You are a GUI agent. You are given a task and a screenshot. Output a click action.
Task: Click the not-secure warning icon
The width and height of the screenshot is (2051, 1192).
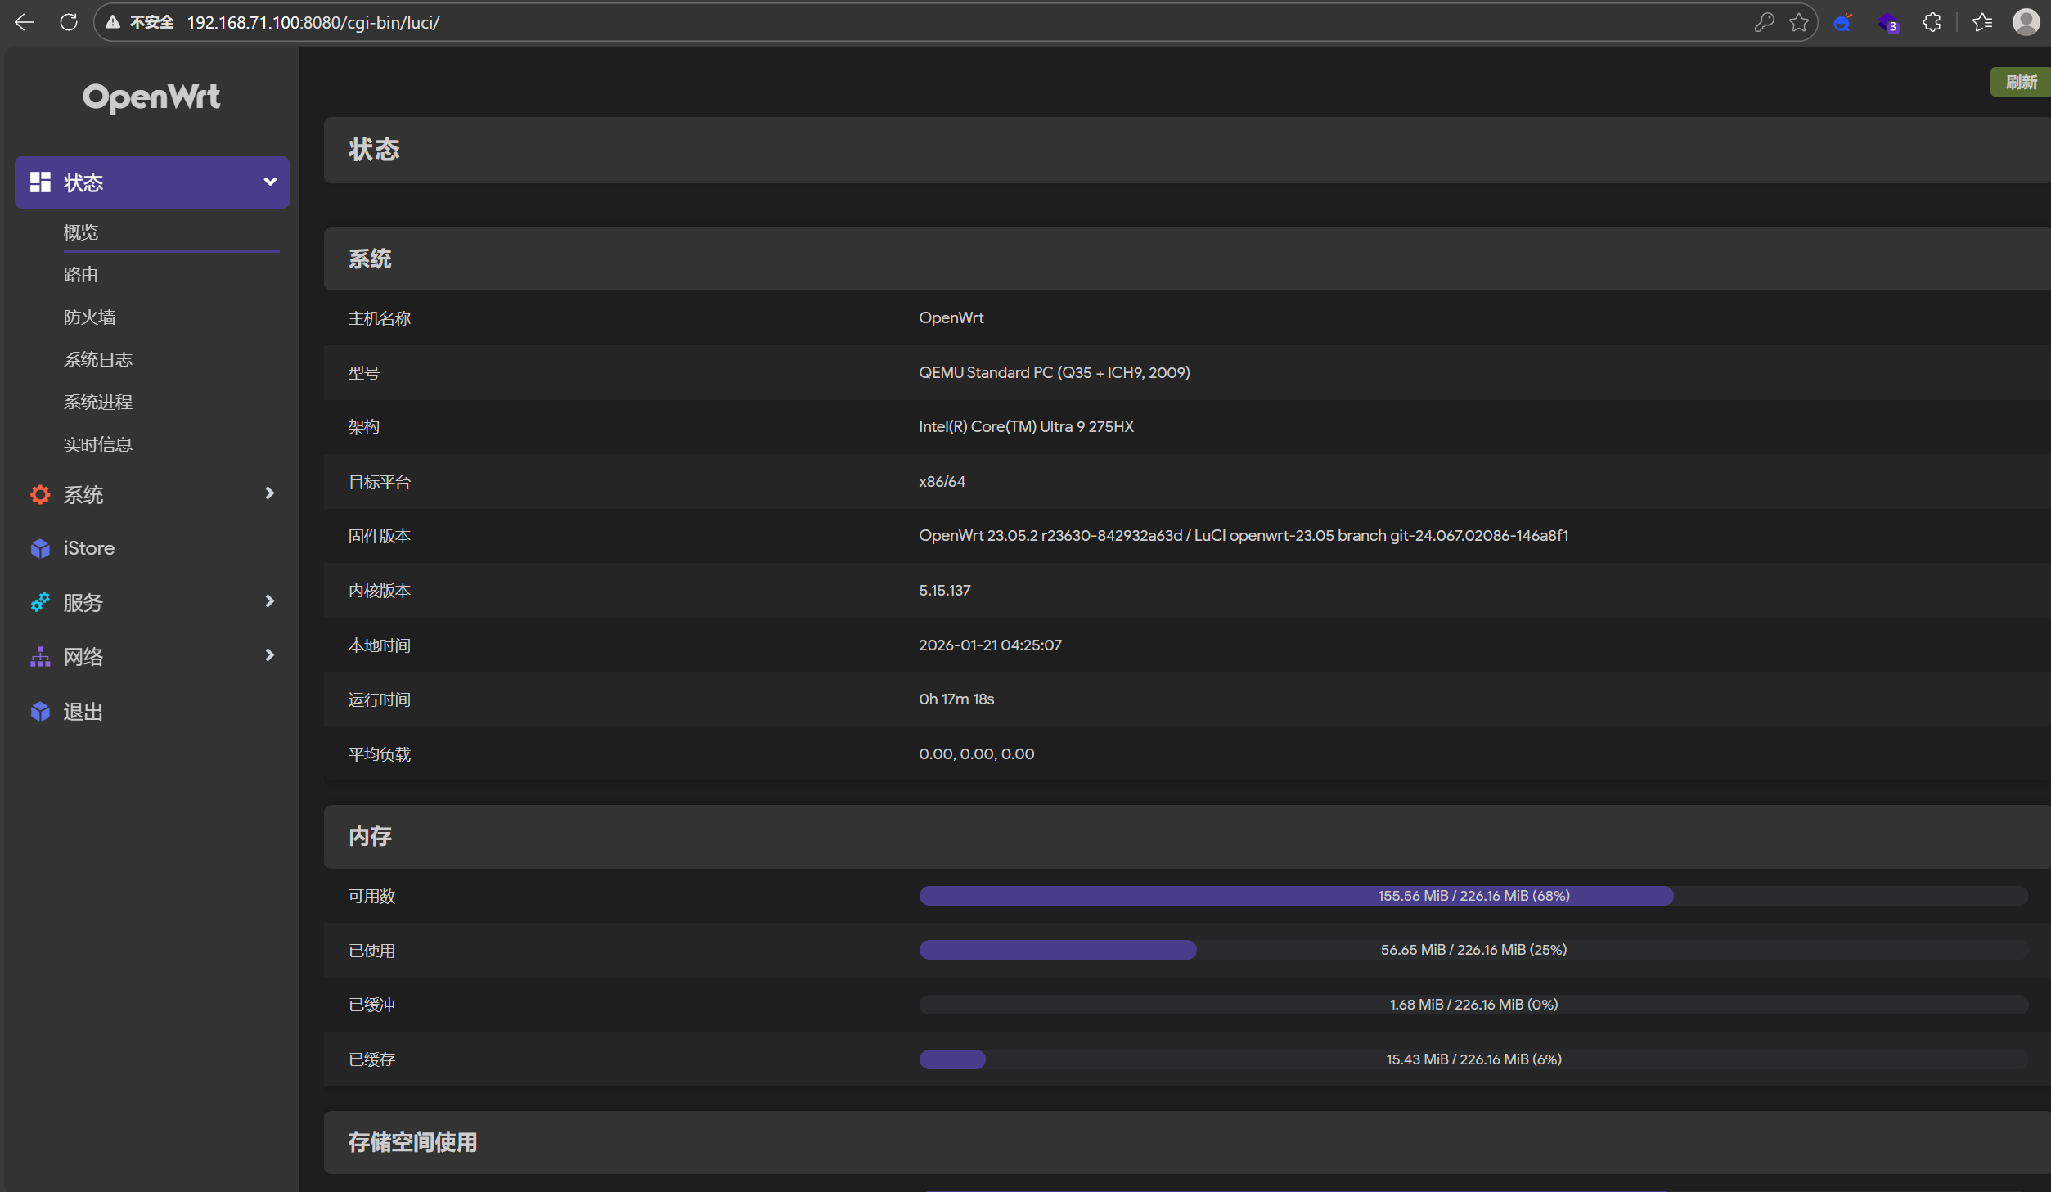pos(114,22)
